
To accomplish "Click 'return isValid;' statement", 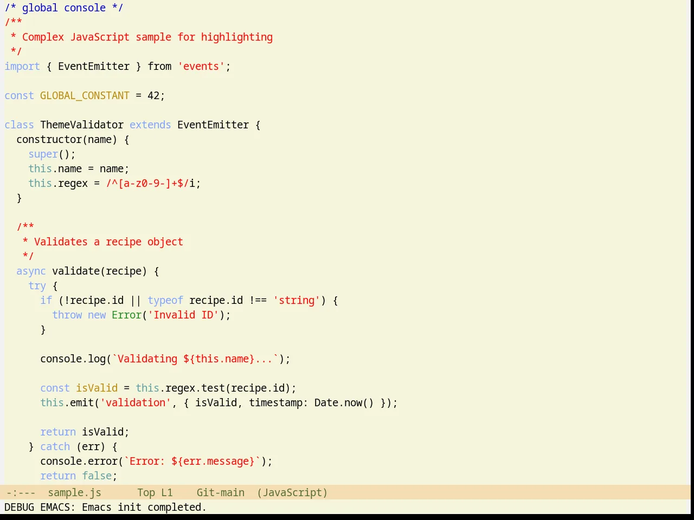I will click(85, 432).
